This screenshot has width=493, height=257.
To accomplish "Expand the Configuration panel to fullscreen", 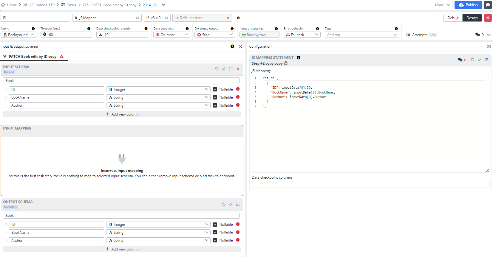I will click(x=489, y=46).
